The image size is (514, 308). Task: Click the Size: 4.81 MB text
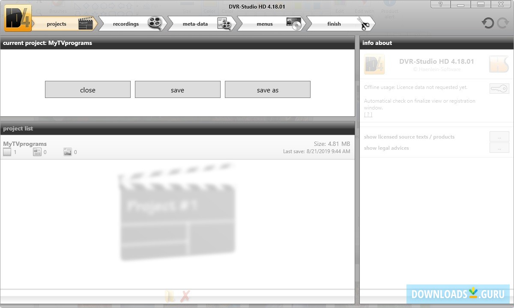pos(332,144)
